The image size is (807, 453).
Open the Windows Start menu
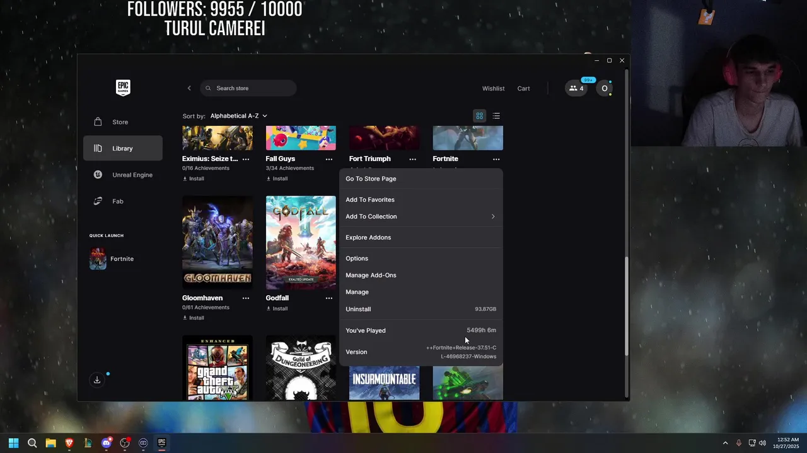(x=13, y=443)
